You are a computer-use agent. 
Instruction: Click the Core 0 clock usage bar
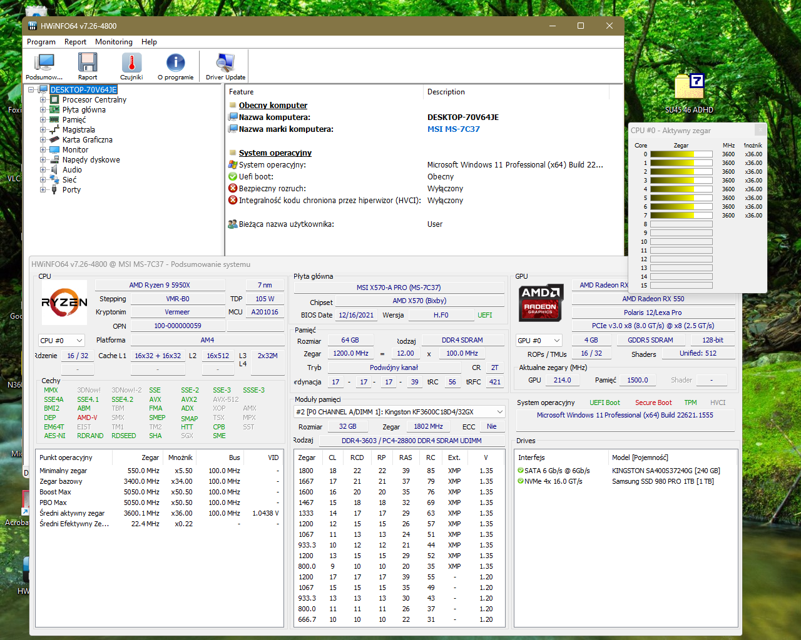(x=681, y=154)
